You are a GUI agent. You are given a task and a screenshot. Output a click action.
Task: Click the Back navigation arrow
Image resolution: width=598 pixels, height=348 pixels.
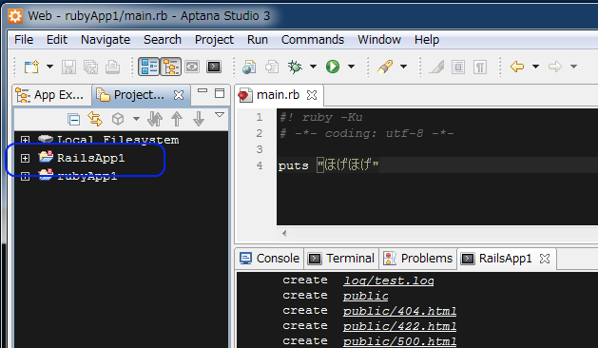pos(517,67)
